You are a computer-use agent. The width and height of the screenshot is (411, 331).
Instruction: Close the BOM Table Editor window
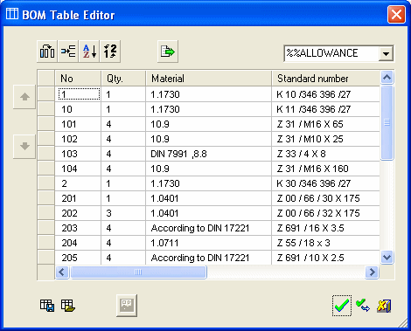tap(396, 14)
